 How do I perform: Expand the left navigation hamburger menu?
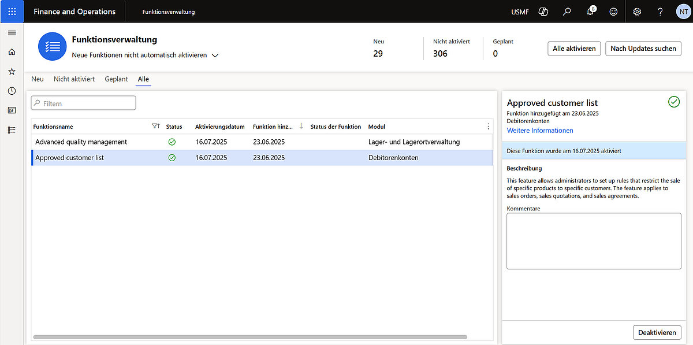pos(12,33)
